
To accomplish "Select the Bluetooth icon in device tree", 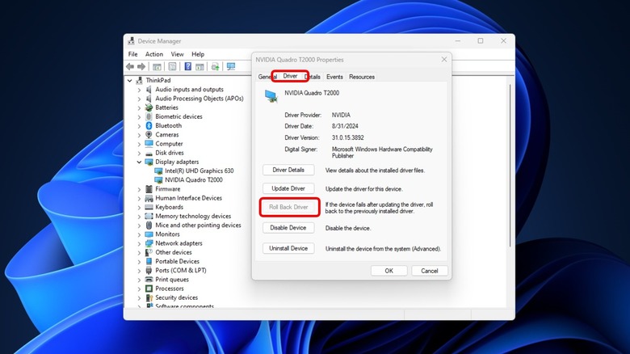I will tap(149, 126).
